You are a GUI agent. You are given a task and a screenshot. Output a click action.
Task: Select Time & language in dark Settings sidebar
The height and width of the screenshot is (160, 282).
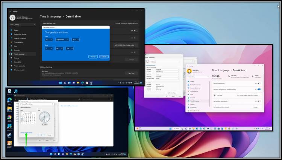23,54
